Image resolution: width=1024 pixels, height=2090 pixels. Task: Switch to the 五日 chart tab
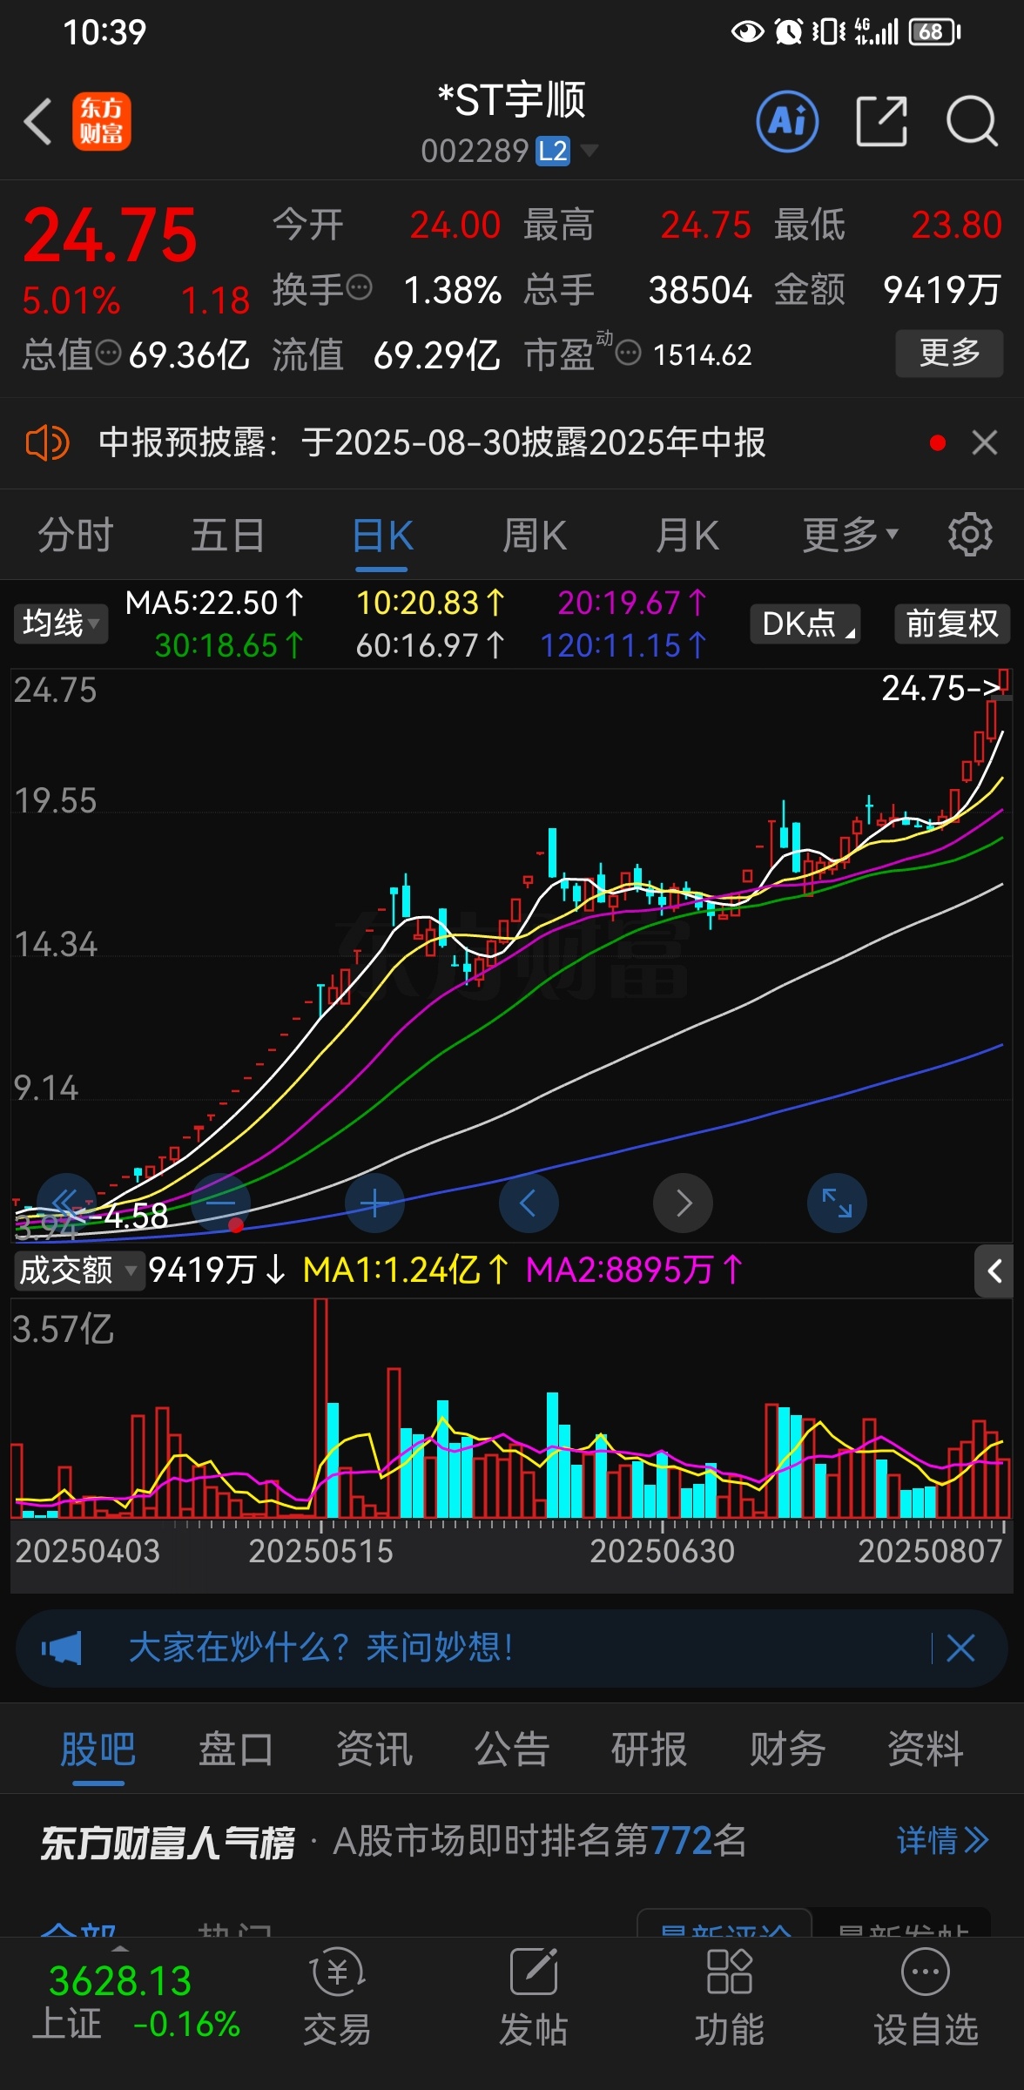(x=228, y=535)
